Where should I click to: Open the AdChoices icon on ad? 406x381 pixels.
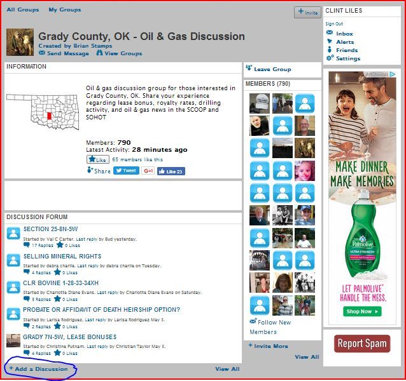tap(392, 74)
